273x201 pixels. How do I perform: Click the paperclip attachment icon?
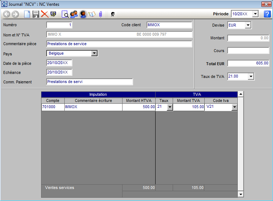click(100, 14)
